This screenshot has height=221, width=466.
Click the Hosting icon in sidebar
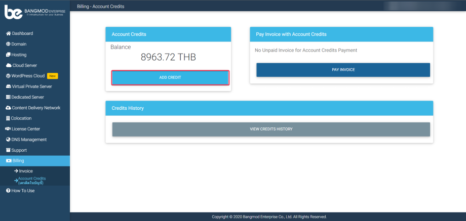coord(8,55)
